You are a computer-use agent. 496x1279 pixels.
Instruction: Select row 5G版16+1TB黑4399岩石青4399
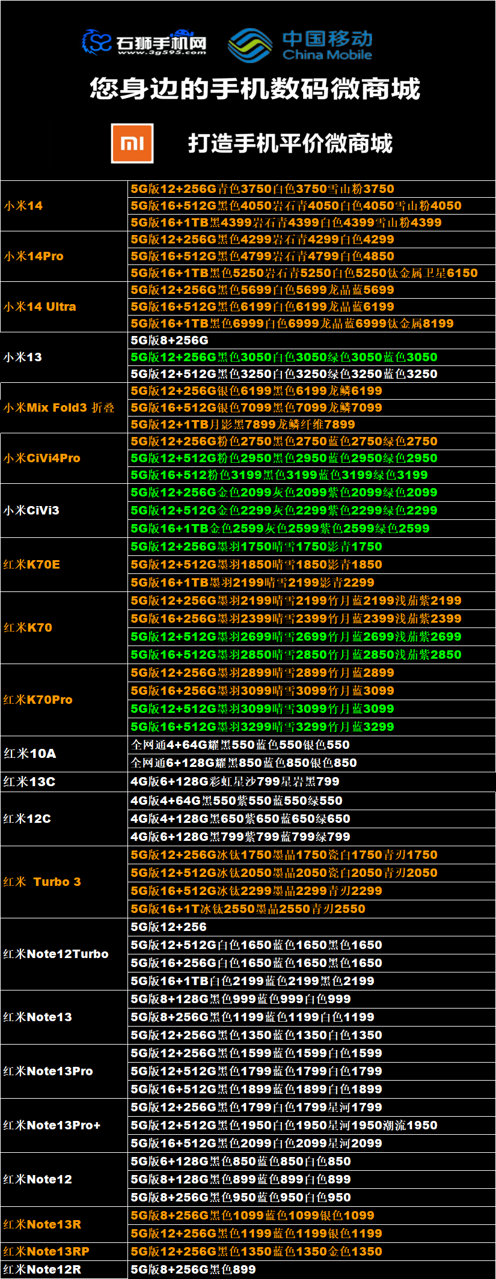click(x=312, y=222)
